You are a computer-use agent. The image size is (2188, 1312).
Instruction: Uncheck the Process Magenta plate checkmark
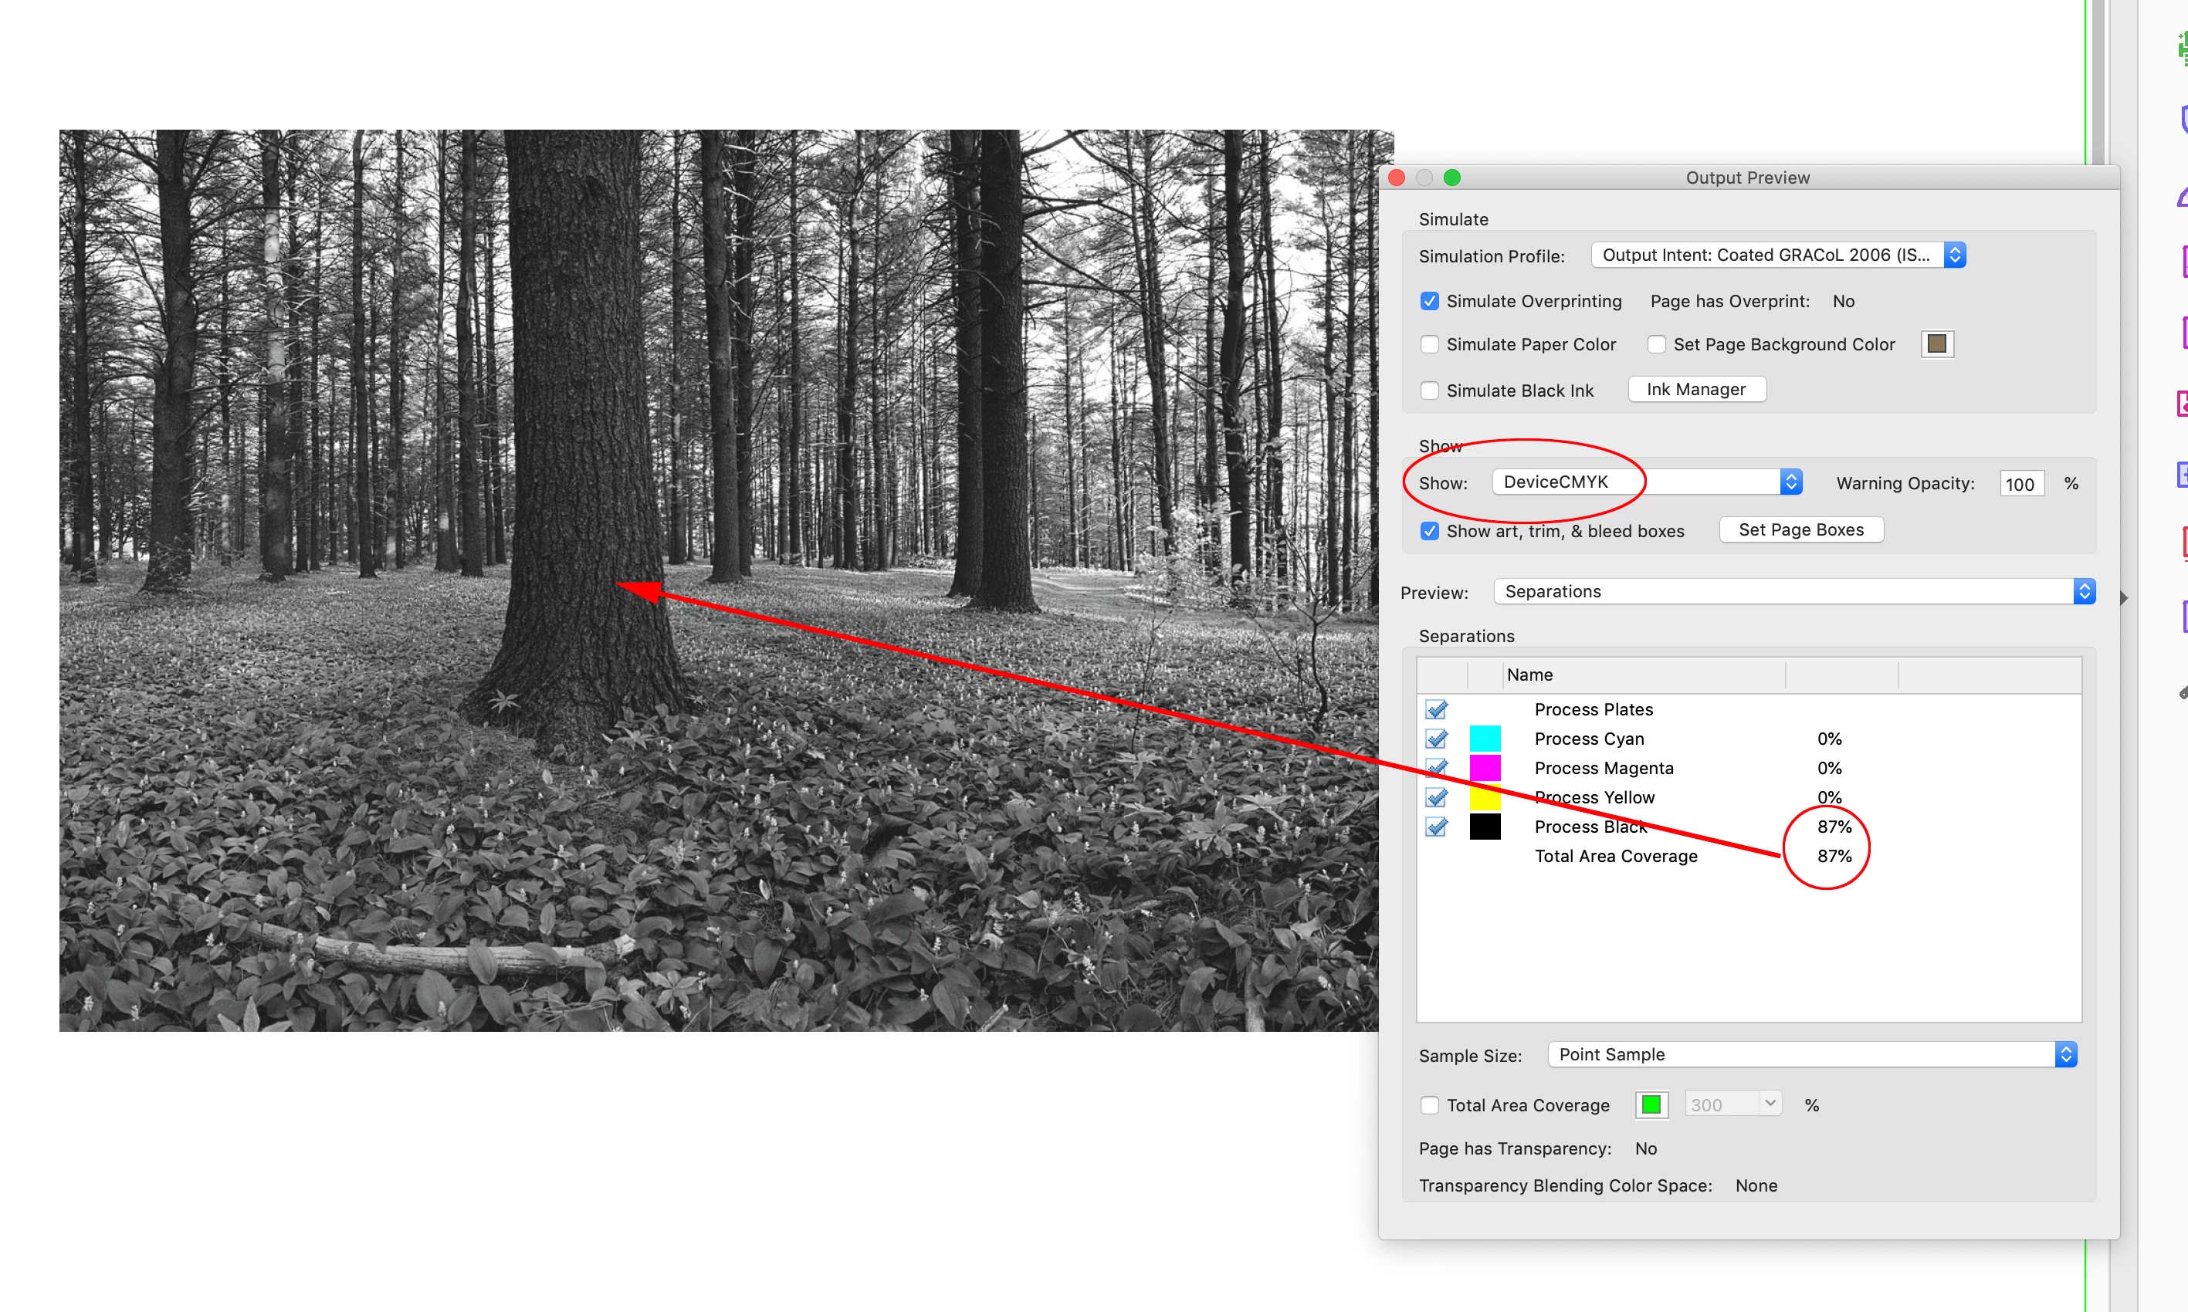click(x=1436, y=767)
